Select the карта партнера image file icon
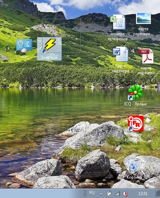The width and height of the screenshot is (160, 198). click(143, 18)
